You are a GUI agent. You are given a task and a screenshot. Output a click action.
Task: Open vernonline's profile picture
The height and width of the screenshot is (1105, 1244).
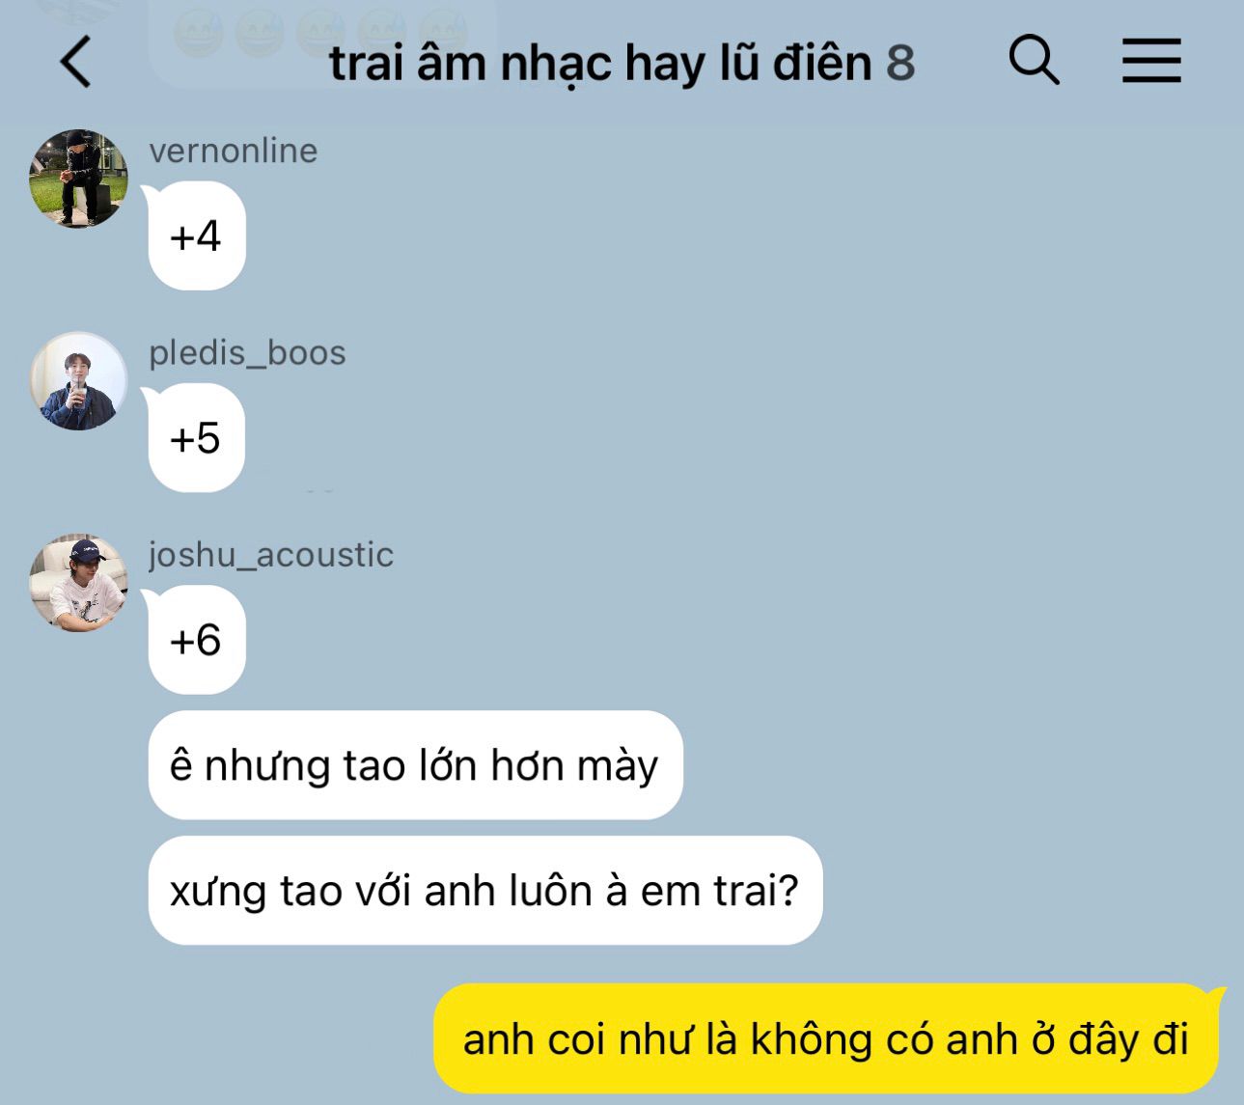pos(78,179)
